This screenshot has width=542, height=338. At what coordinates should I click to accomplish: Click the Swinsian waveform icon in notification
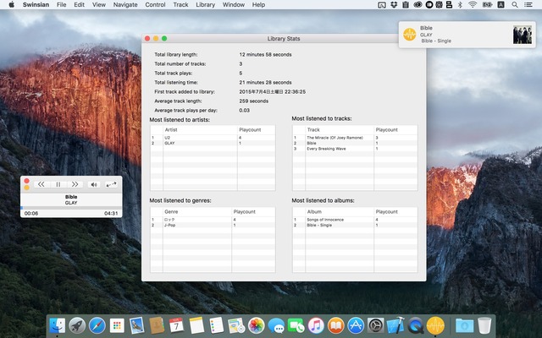click(410, 35)
